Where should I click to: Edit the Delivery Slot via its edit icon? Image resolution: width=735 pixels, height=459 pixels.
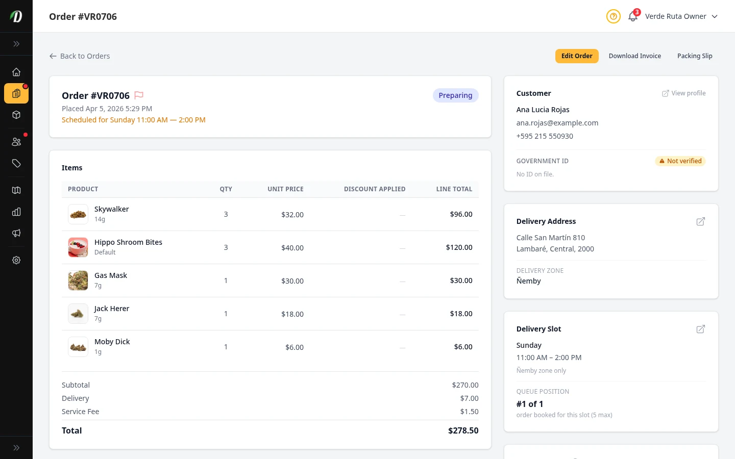pyautogui.click(x=700, y=329)
